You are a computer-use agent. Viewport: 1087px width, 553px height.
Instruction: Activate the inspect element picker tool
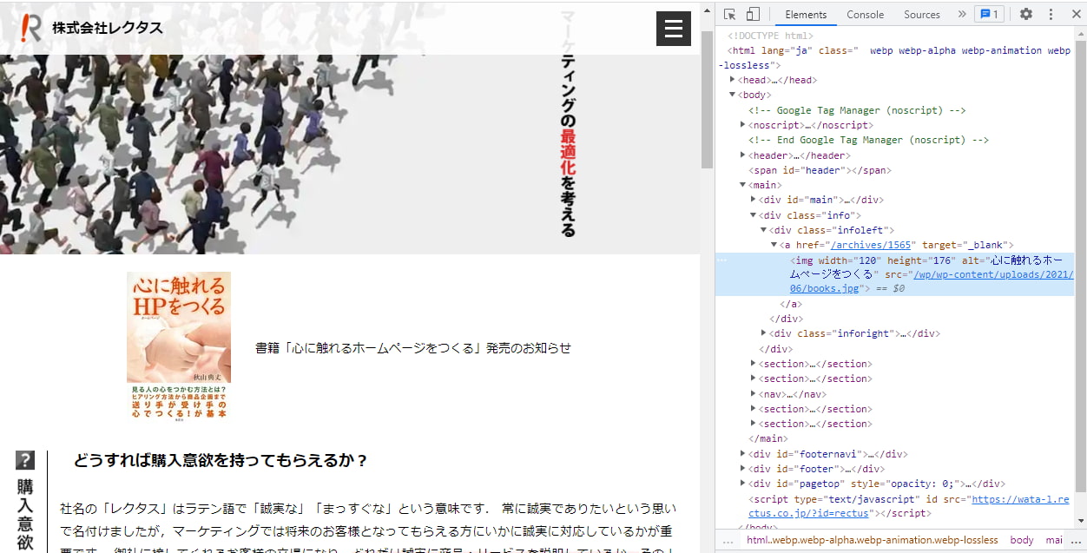[x=729, y=14]
